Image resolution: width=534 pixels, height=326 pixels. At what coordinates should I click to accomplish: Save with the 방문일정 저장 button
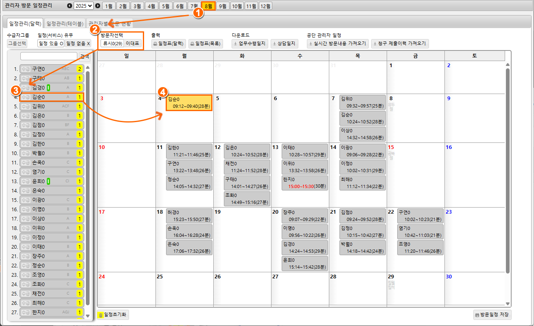(x=492, y=315)
